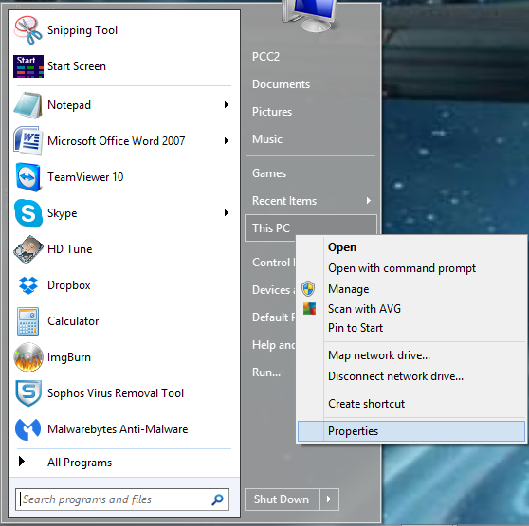This screenshot has height=526, width=529.
Task: Choose Disconnect network drive...
Action: click(410, 376)
